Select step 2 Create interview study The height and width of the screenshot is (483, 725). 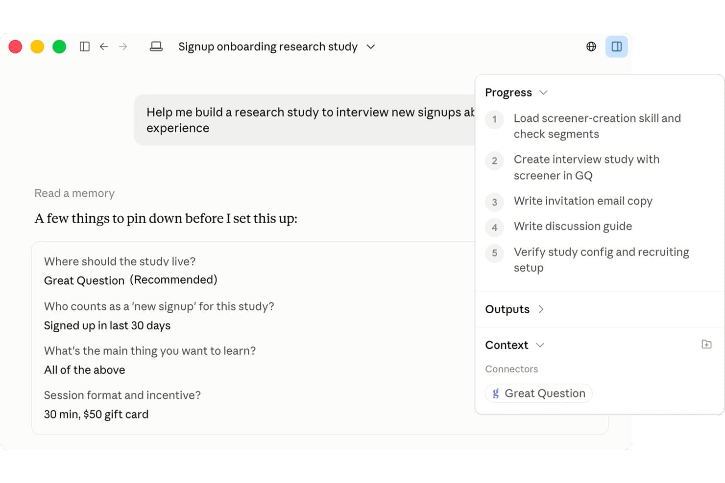[x=586, y=167]
